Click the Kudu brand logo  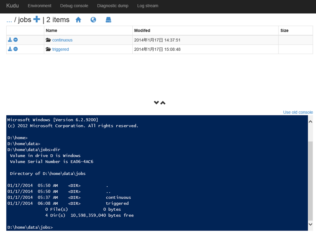point(13,6)
